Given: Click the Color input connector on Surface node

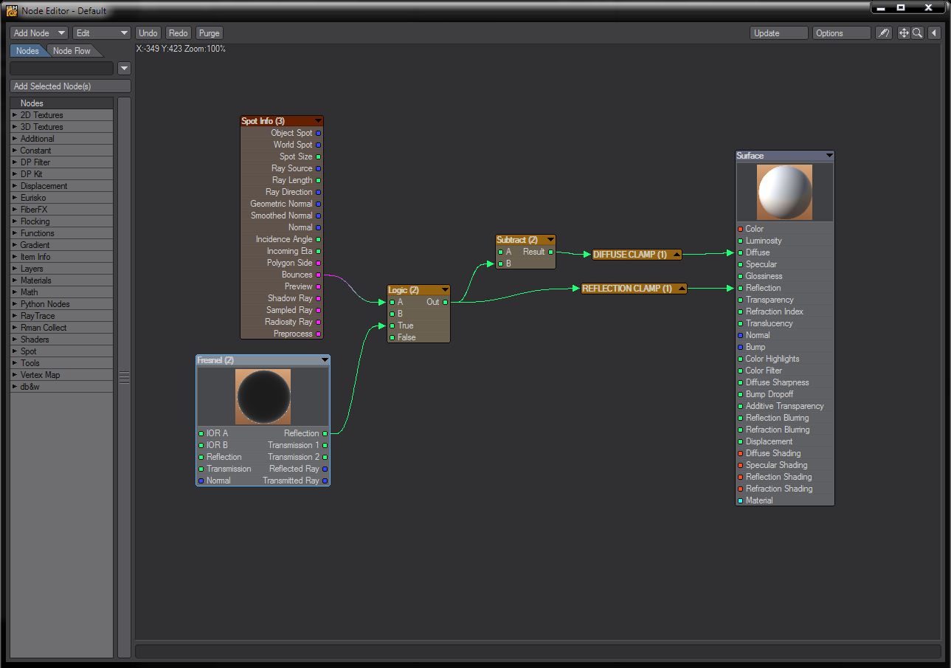Looking at the screenshot, I should (x=740, y=229).
